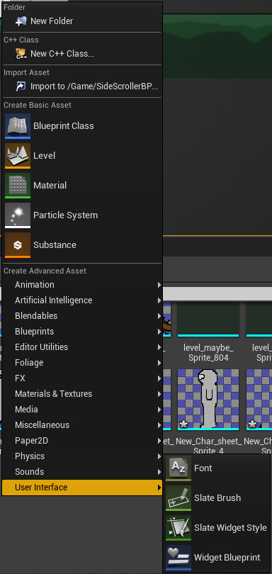
Task: Expand arrow next to Materials & Textures
Action: [159, 394]
